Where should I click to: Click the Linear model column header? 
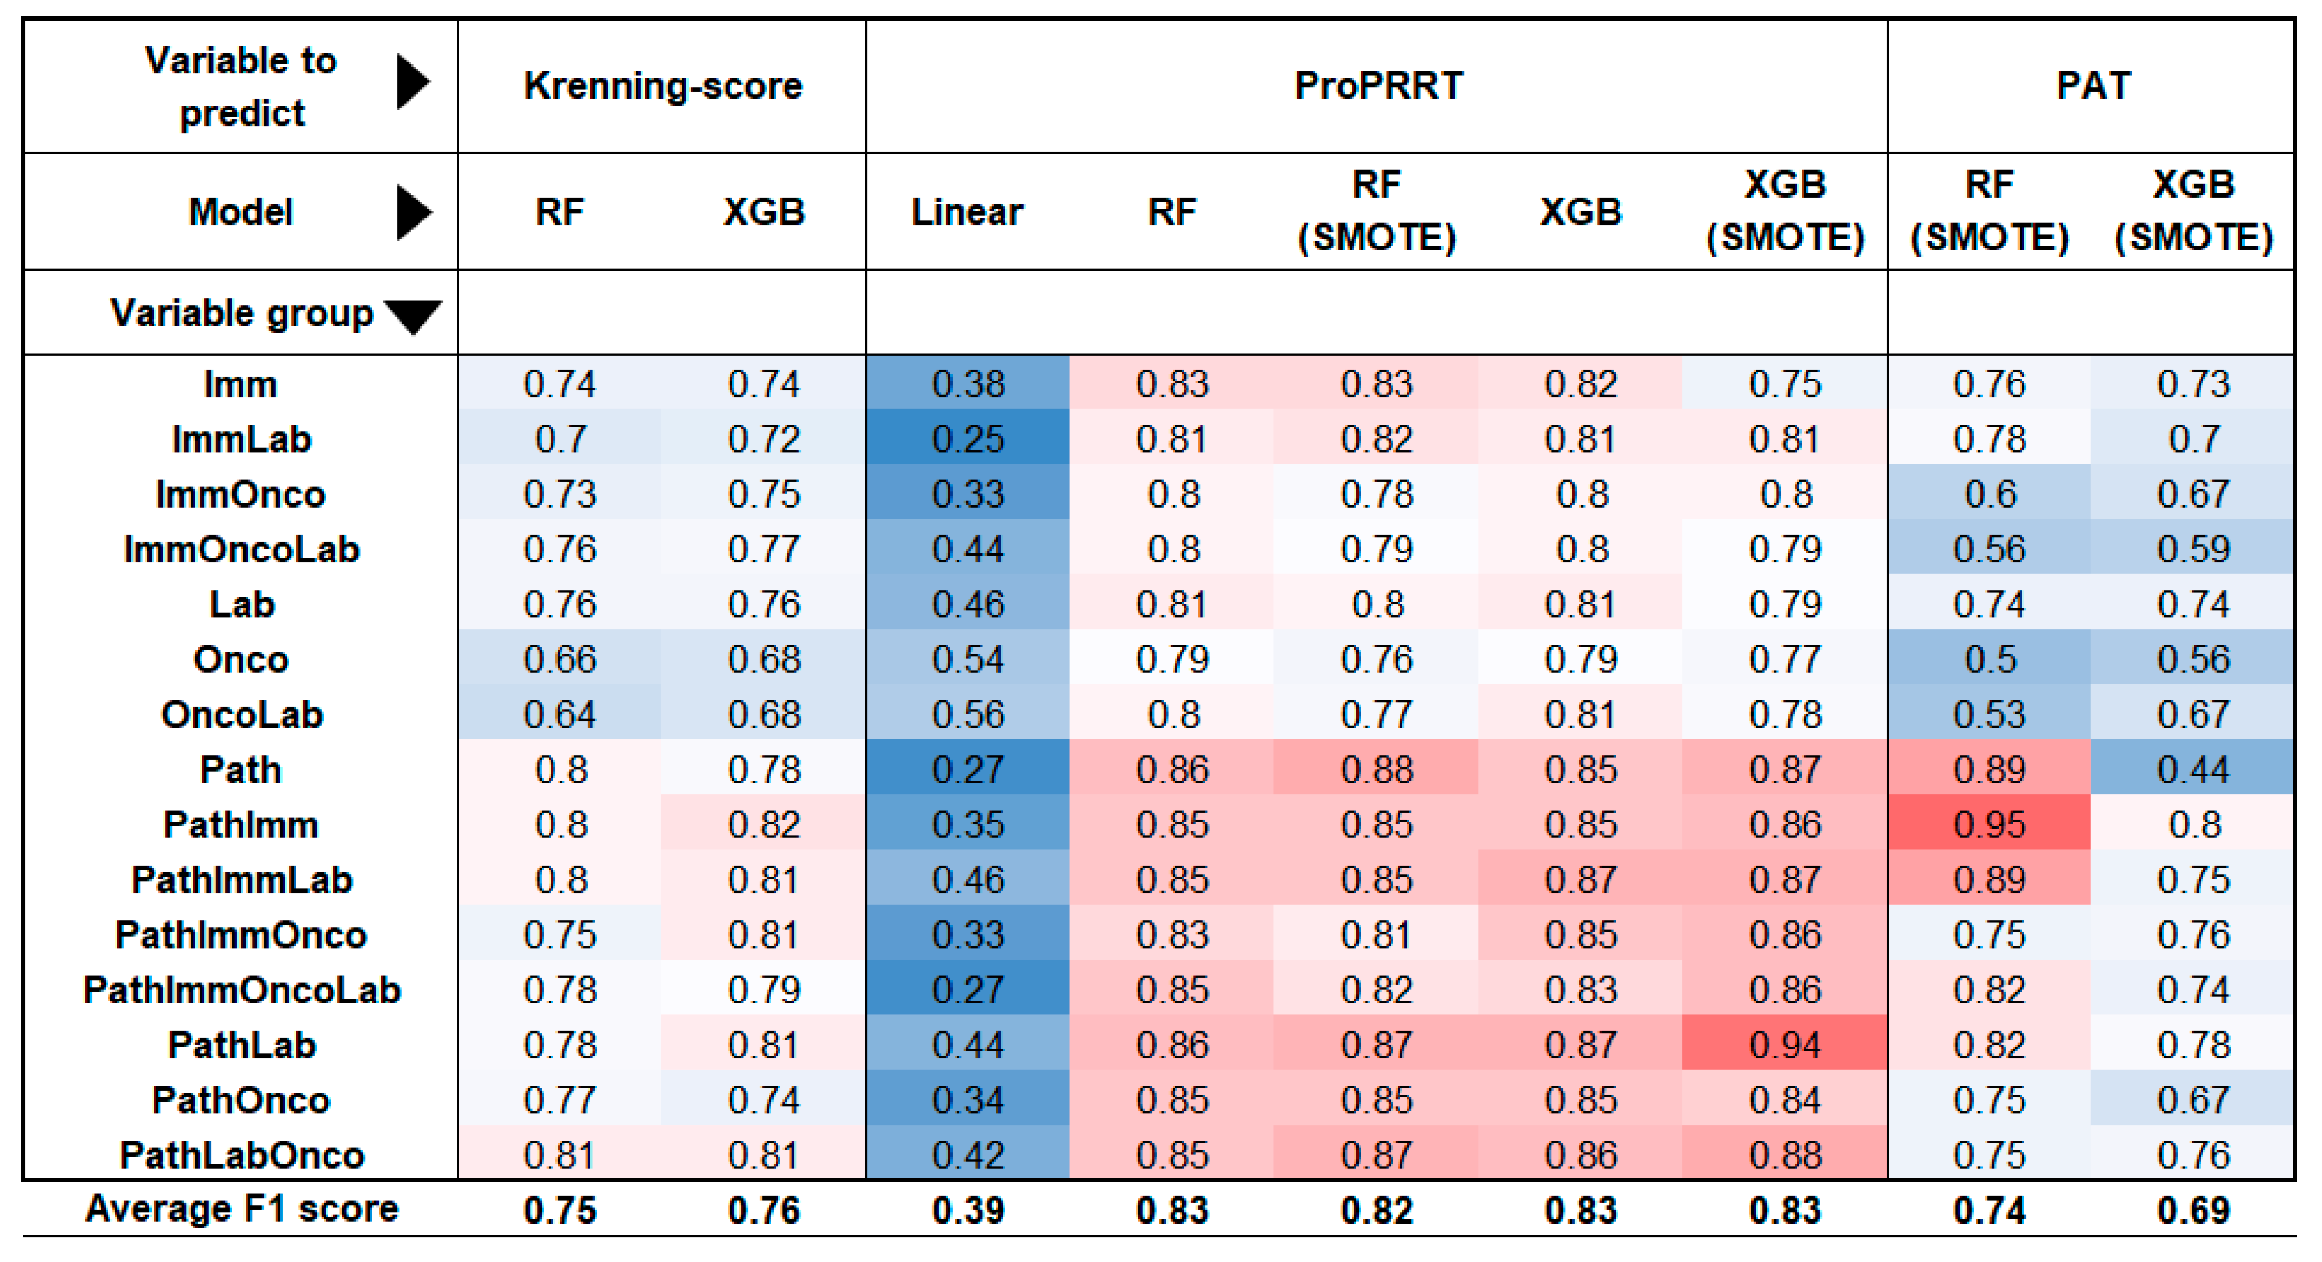click(x=967, y=213)
